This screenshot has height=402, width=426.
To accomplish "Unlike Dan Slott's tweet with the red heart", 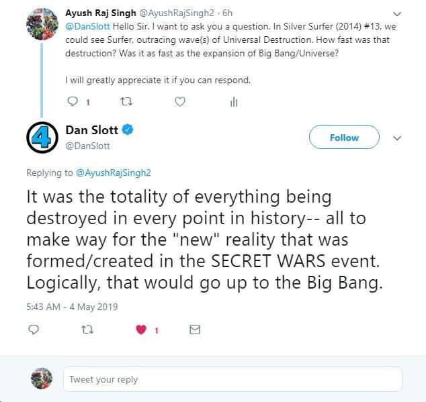I will tap(141, 330).
